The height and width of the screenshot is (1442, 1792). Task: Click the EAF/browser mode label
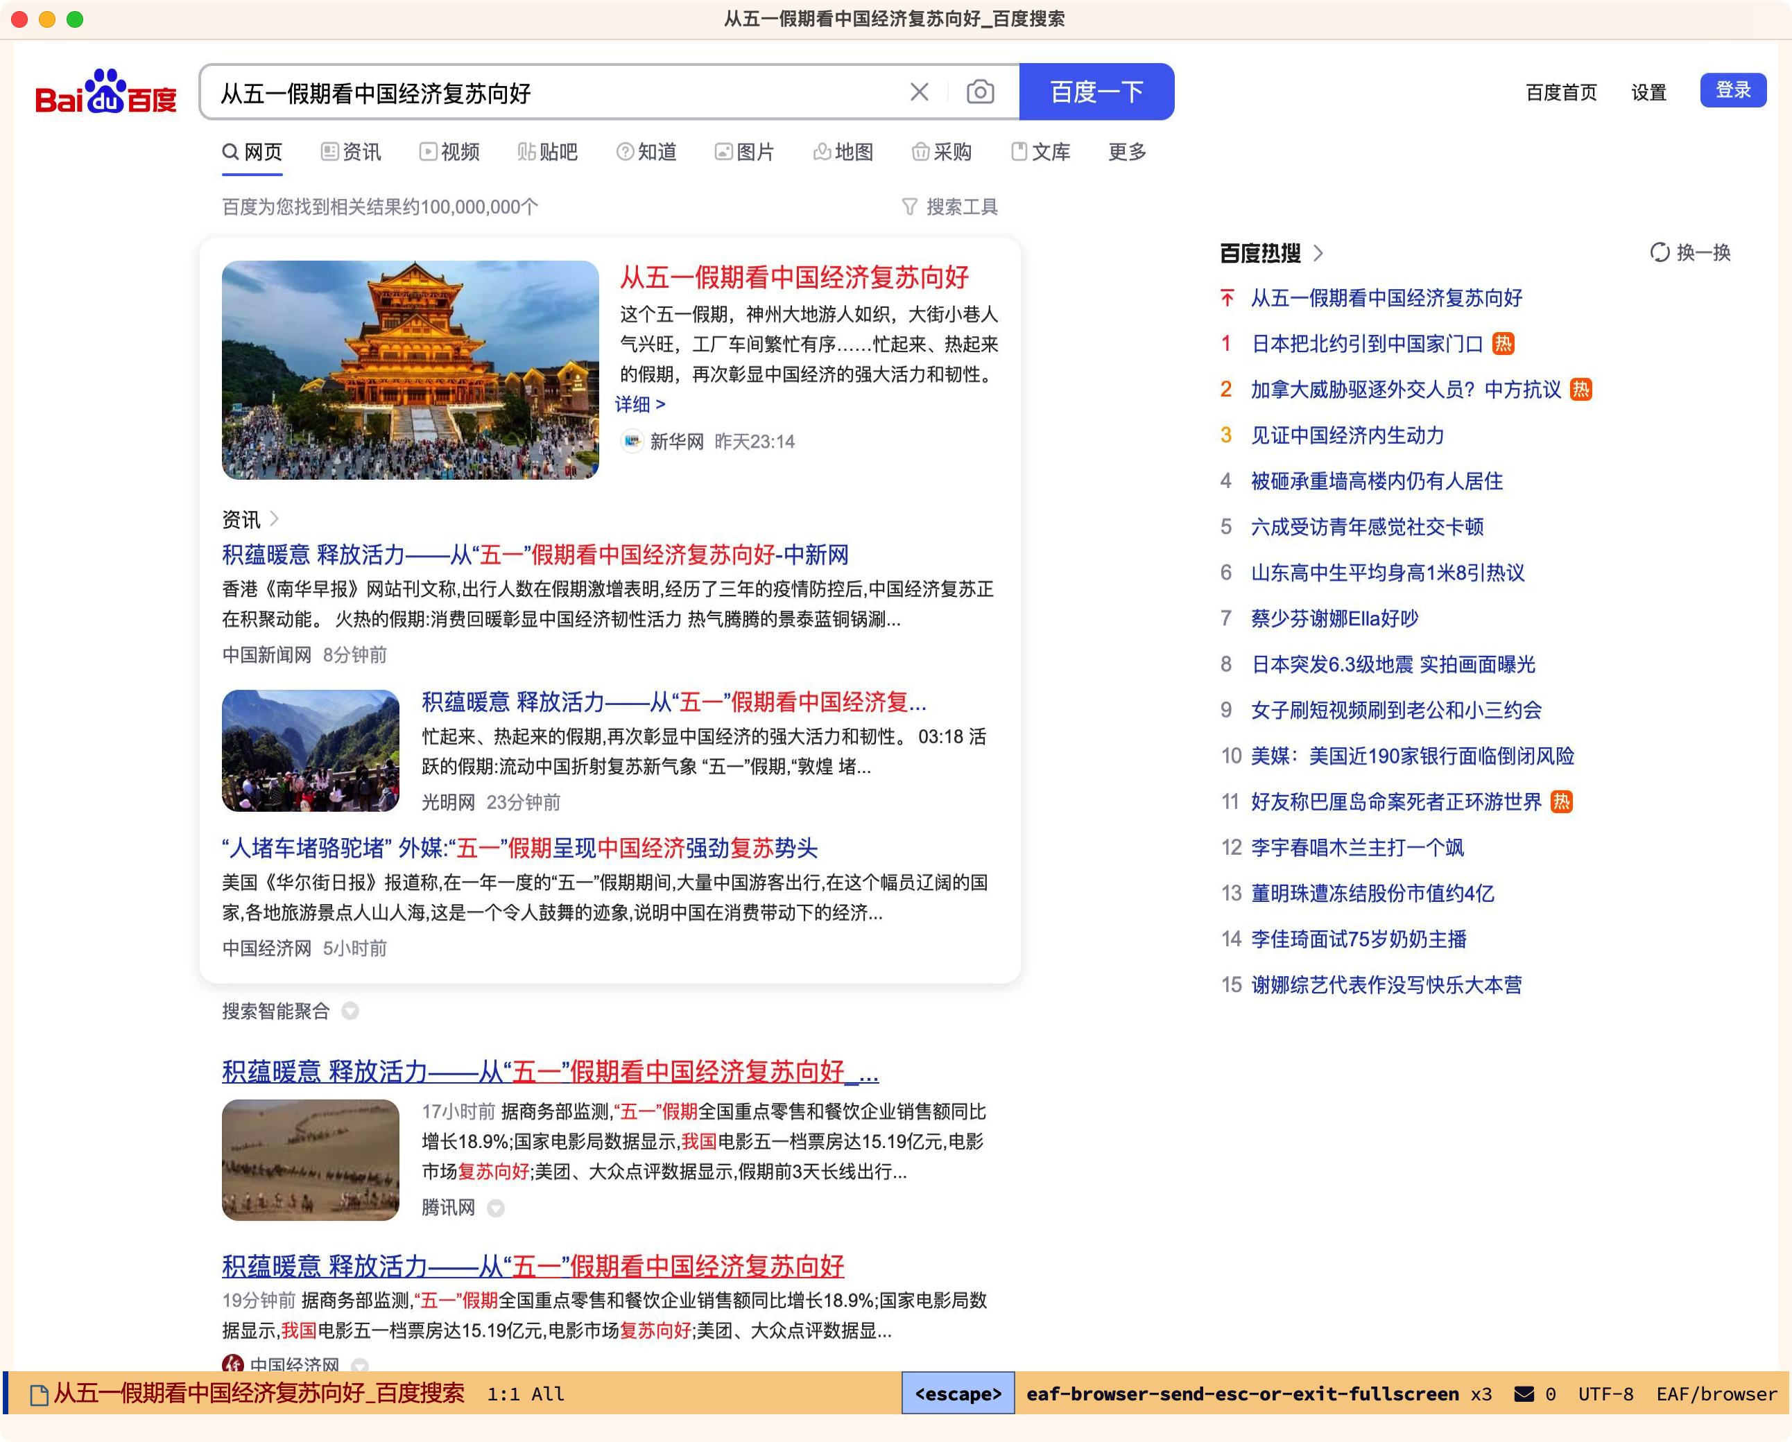pos(1716,1393)
